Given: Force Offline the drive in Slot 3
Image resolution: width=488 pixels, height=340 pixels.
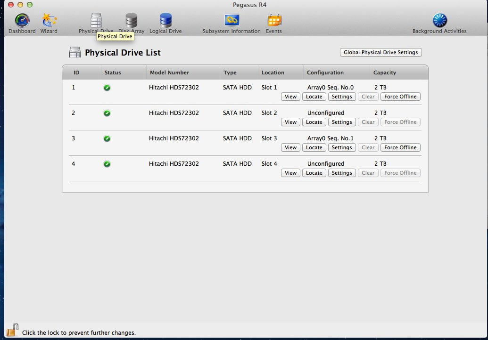Looking at the screenshot, I should coord(400,147).
